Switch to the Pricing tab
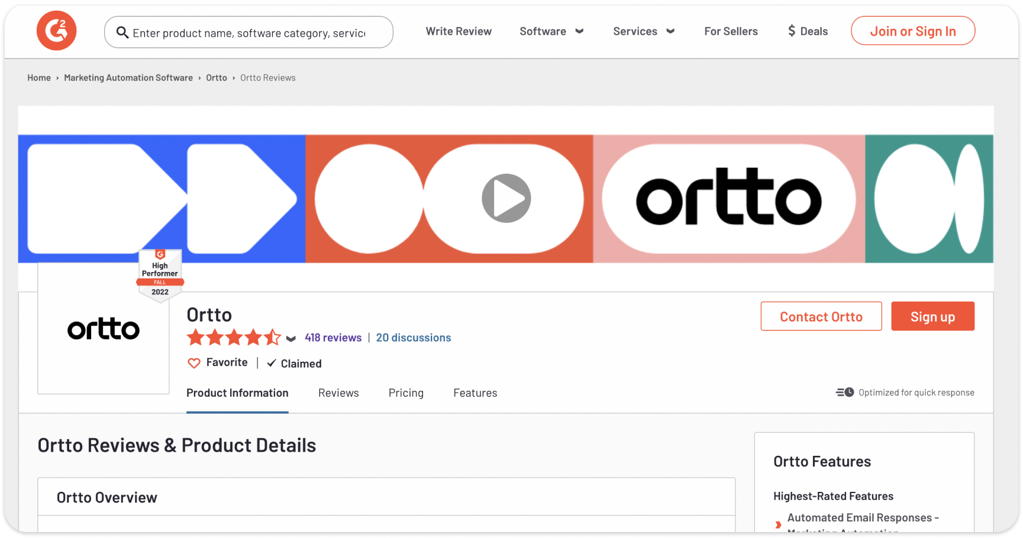The width and height of the screenshot is (1023, 538). pyautogui.click(x=406, y=393)
